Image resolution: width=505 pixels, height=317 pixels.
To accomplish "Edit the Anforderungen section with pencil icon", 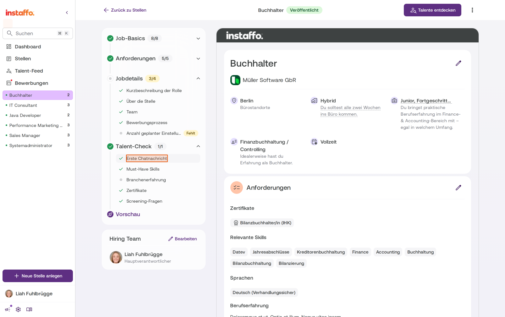I will click(458, 188).
